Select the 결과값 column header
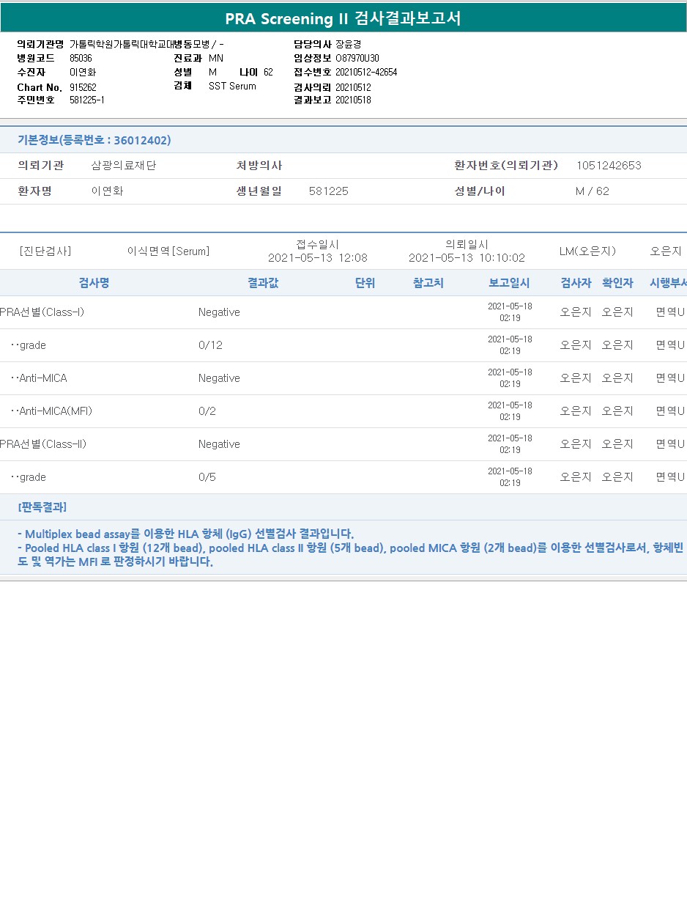This screenshot has height=909, width=687. coord(263,283)
